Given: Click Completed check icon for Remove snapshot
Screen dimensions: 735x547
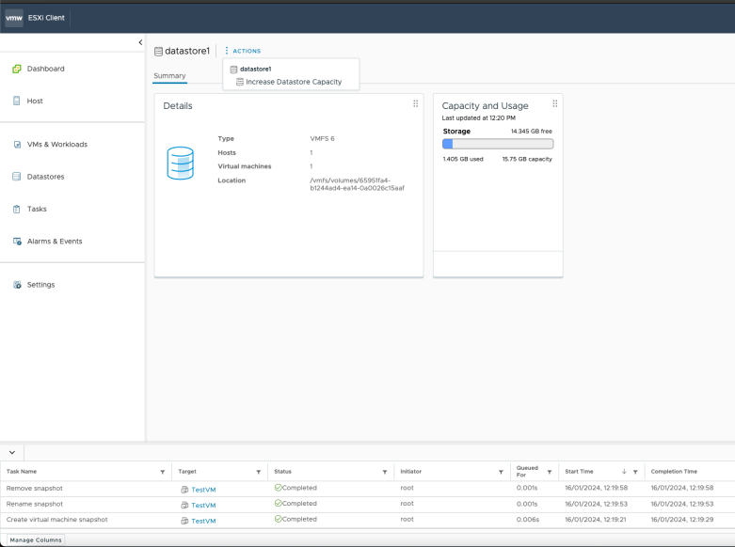Looking at the screenshot, I should point(278,488).
